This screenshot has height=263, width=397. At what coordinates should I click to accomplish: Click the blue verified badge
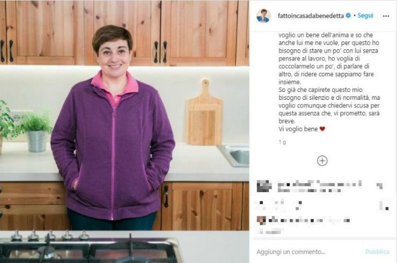pyautogui.click(x=348, y=16)
